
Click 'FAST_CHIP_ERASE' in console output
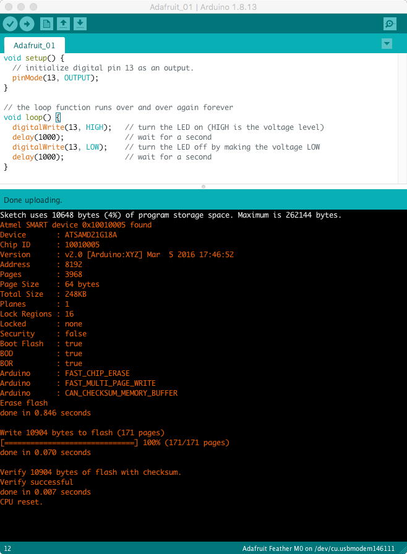pyautogui.click(x=97, y=373)
